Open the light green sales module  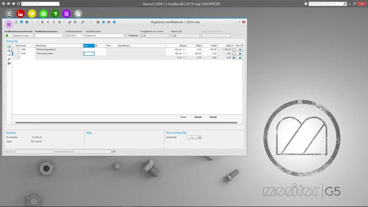click(x=44, y=14)
